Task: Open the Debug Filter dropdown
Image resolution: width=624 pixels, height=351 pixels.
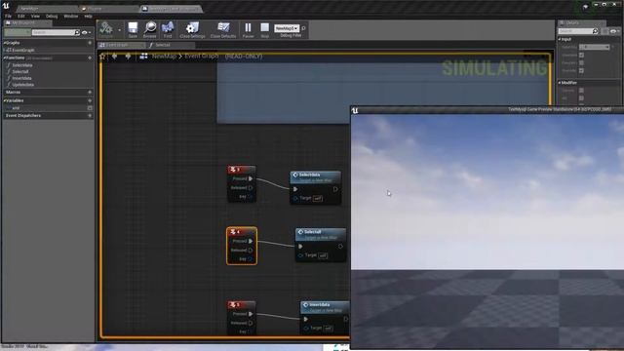Action: pyautogui.click(x=287, y=28)
